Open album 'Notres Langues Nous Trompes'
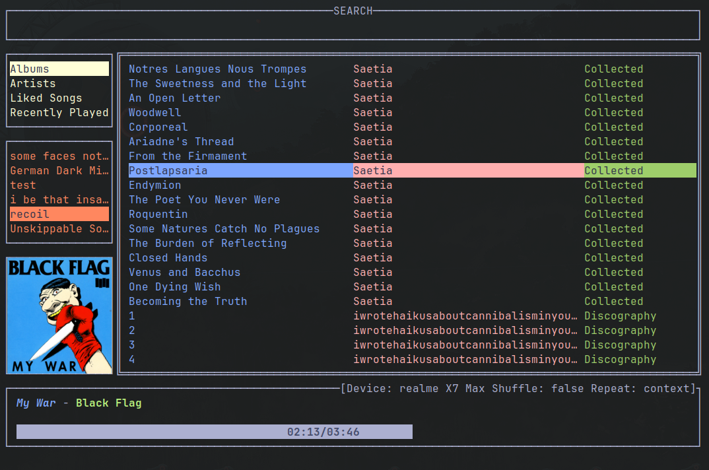Viewport: 709px width, 470px height. 217,69
